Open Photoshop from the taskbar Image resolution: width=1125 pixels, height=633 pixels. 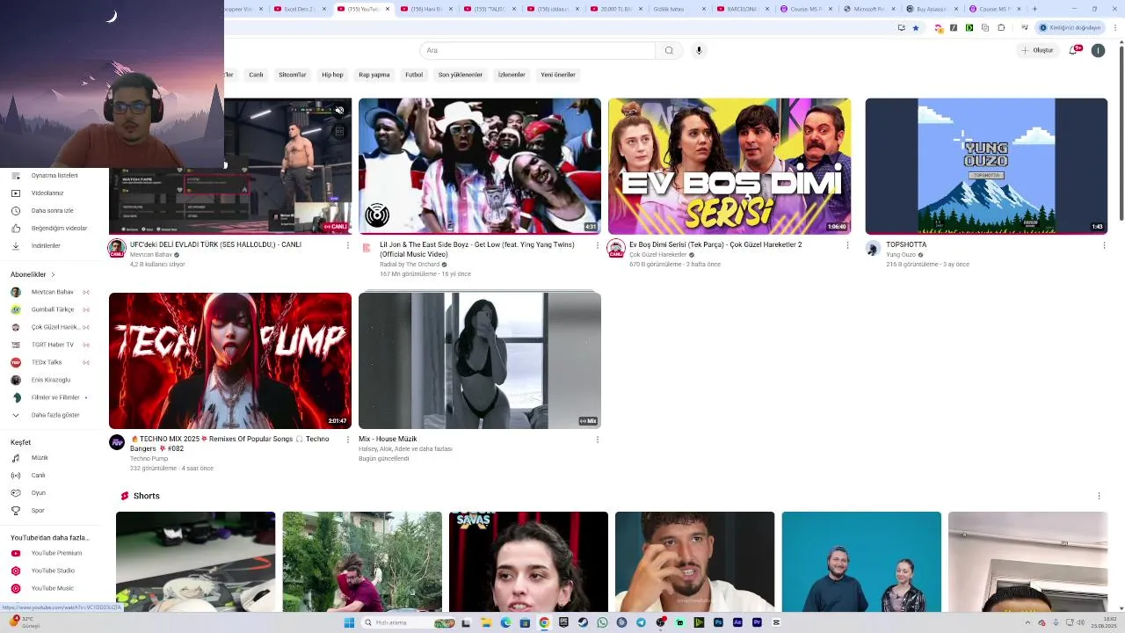coord(718,622)
